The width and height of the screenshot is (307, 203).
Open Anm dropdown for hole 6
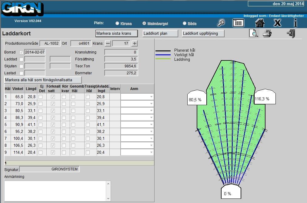coord(151,131)
